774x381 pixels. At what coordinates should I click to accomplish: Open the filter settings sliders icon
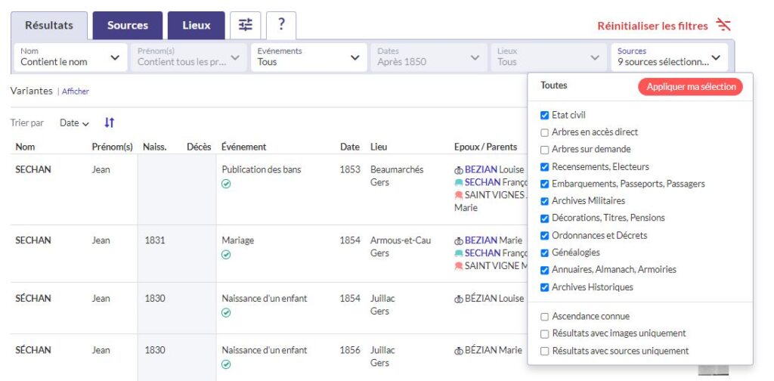click(246, 25)
